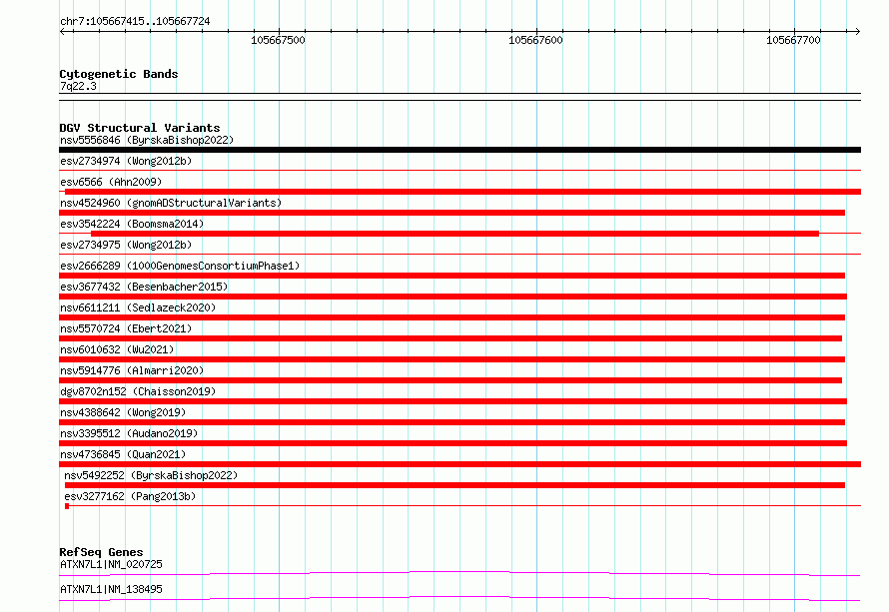This screenshot has height=612, width=889.
Task: Click the nsv6611211 (Sedlazeck2020) label
Action: (x=138, y=307)
